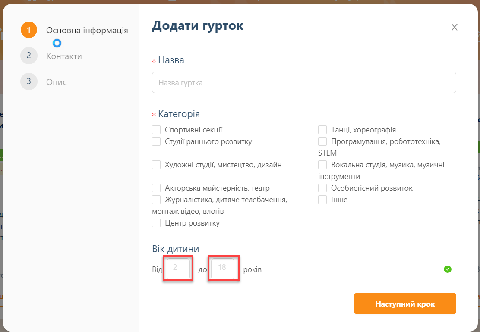Image resolution: width=480 pixels, height=332 pixels.
Task: Check Акторська майстерність, театр
Action: [x=156, y=188]
